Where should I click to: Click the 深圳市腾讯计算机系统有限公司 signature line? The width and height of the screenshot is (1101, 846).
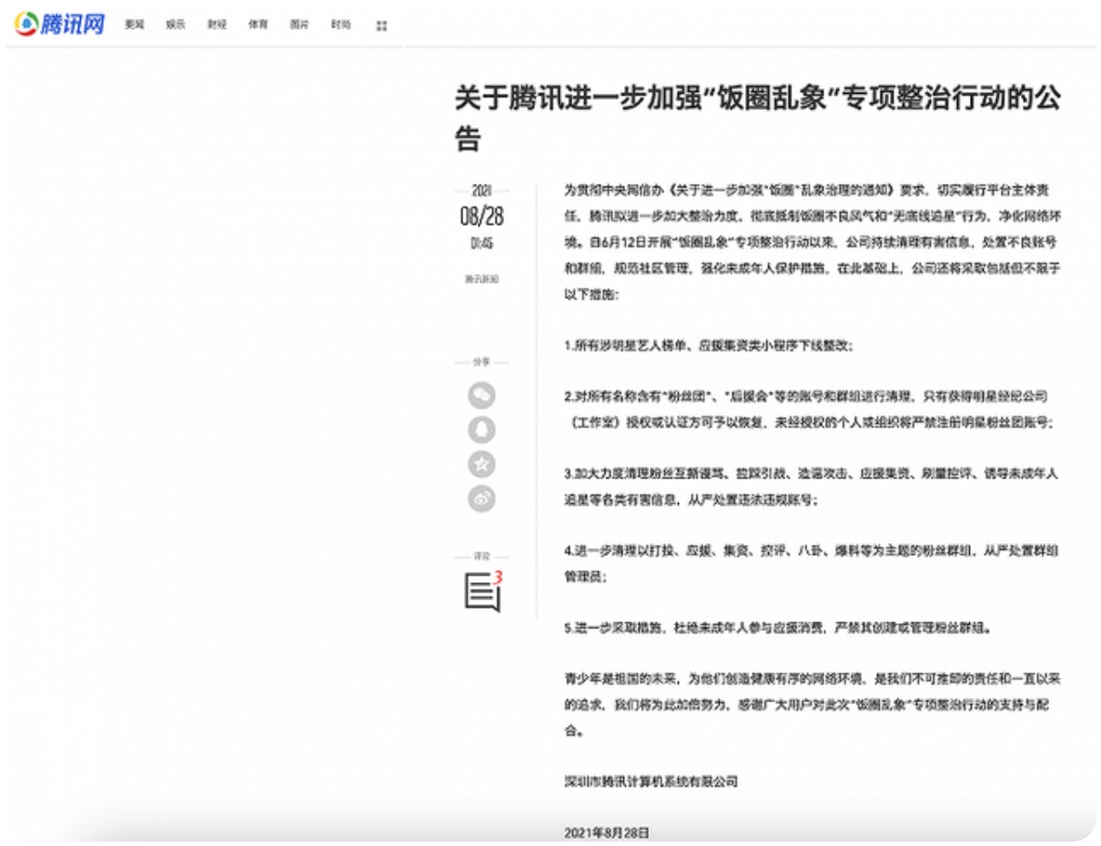click(651, 781)
